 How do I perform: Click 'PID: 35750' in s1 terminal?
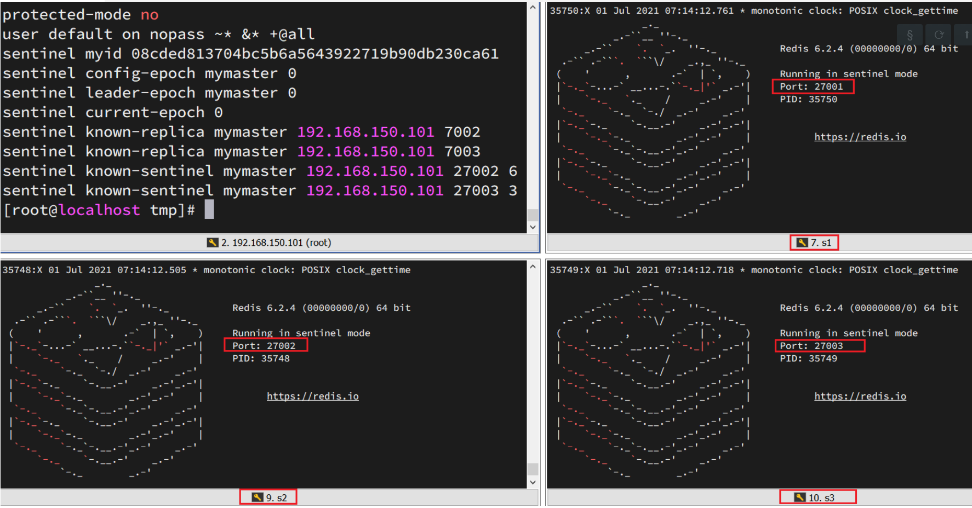(809, 99)
